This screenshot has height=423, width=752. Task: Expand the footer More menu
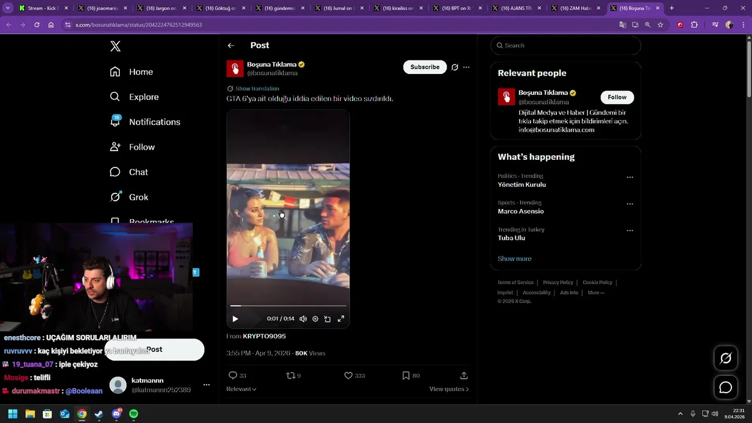coord(596,293)
